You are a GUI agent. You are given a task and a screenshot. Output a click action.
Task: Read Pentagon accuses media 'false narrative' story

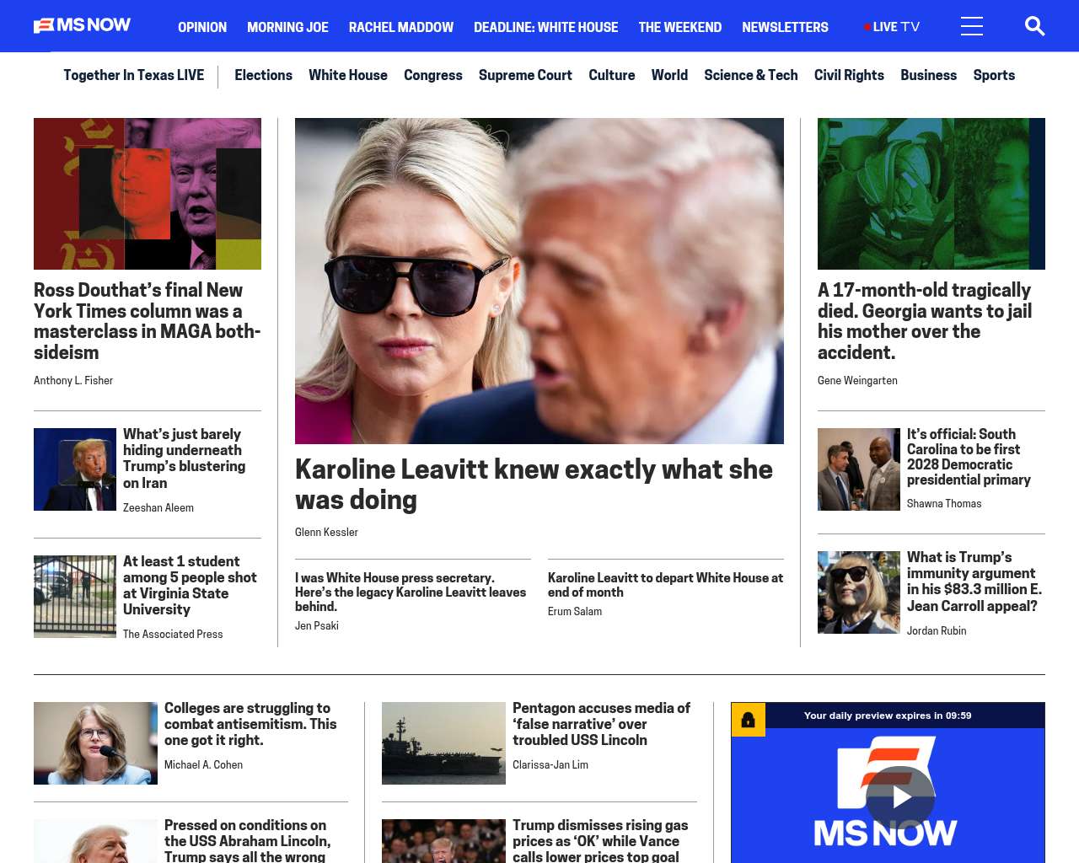click(x=601, y=724)
